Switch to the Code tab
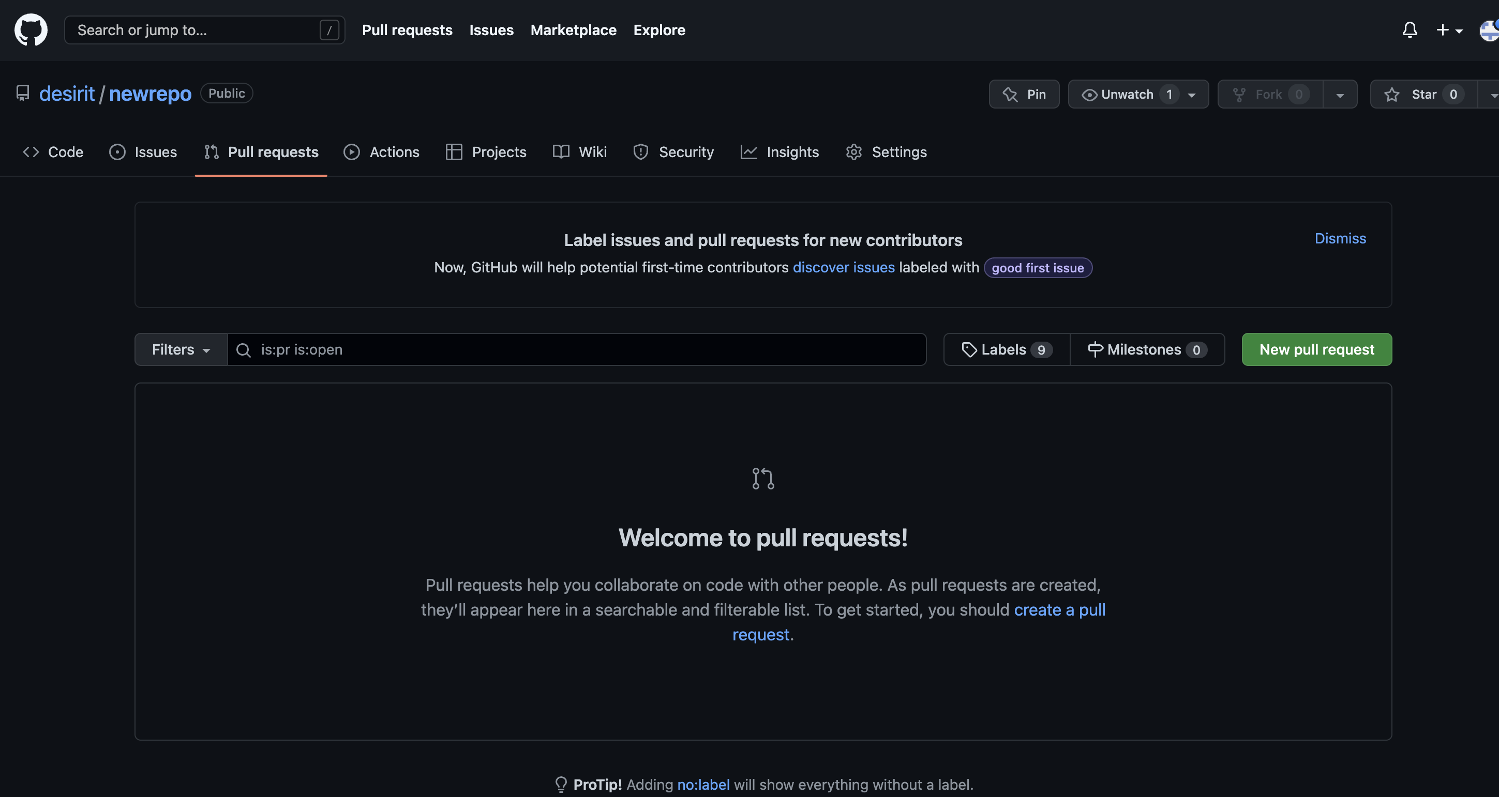The image size is (1499, 797). pyautogui.click(x=53, y=152)
